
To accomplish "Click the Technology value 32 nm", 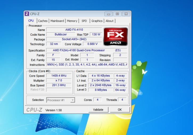I will (x=54, y=44).
